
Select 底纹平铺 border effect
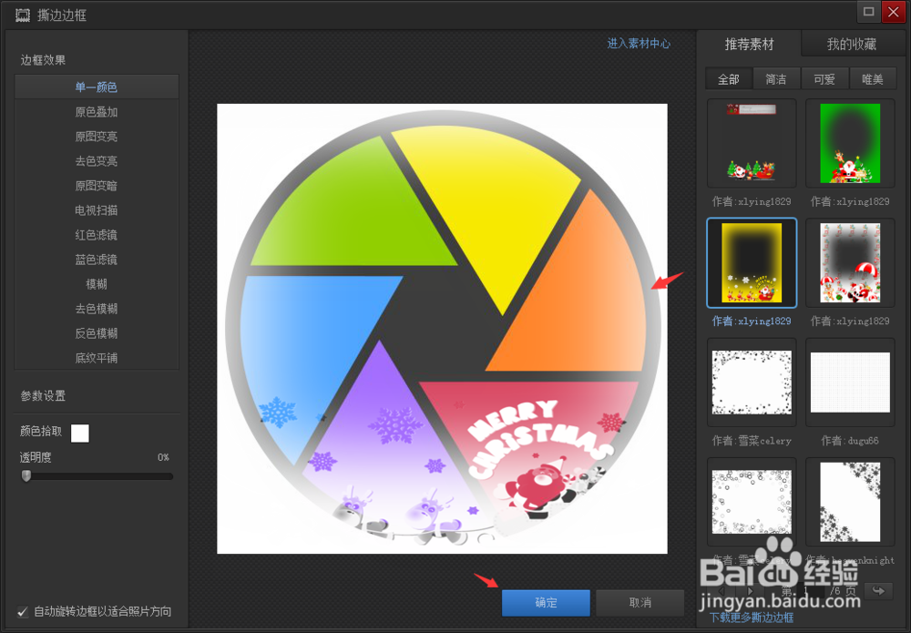97,358
